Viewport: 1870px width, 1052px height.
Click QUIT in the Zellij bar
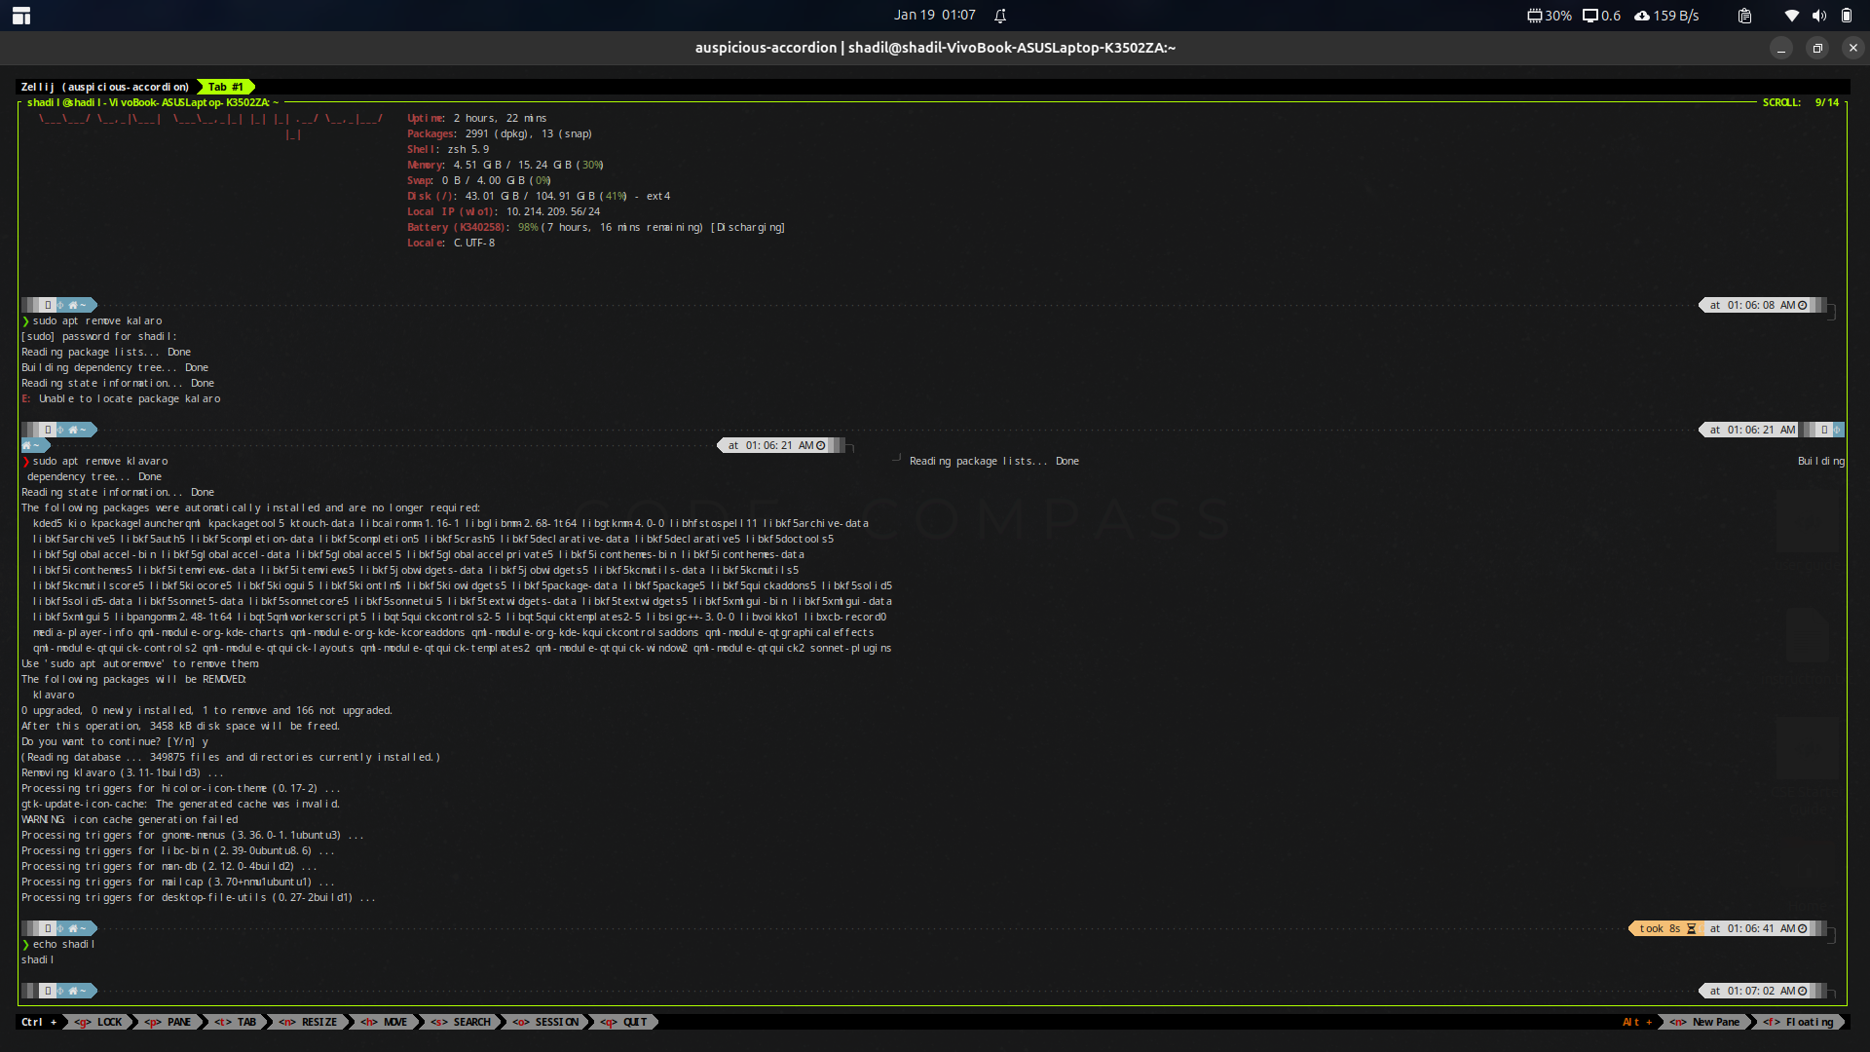click(623, 1022)
